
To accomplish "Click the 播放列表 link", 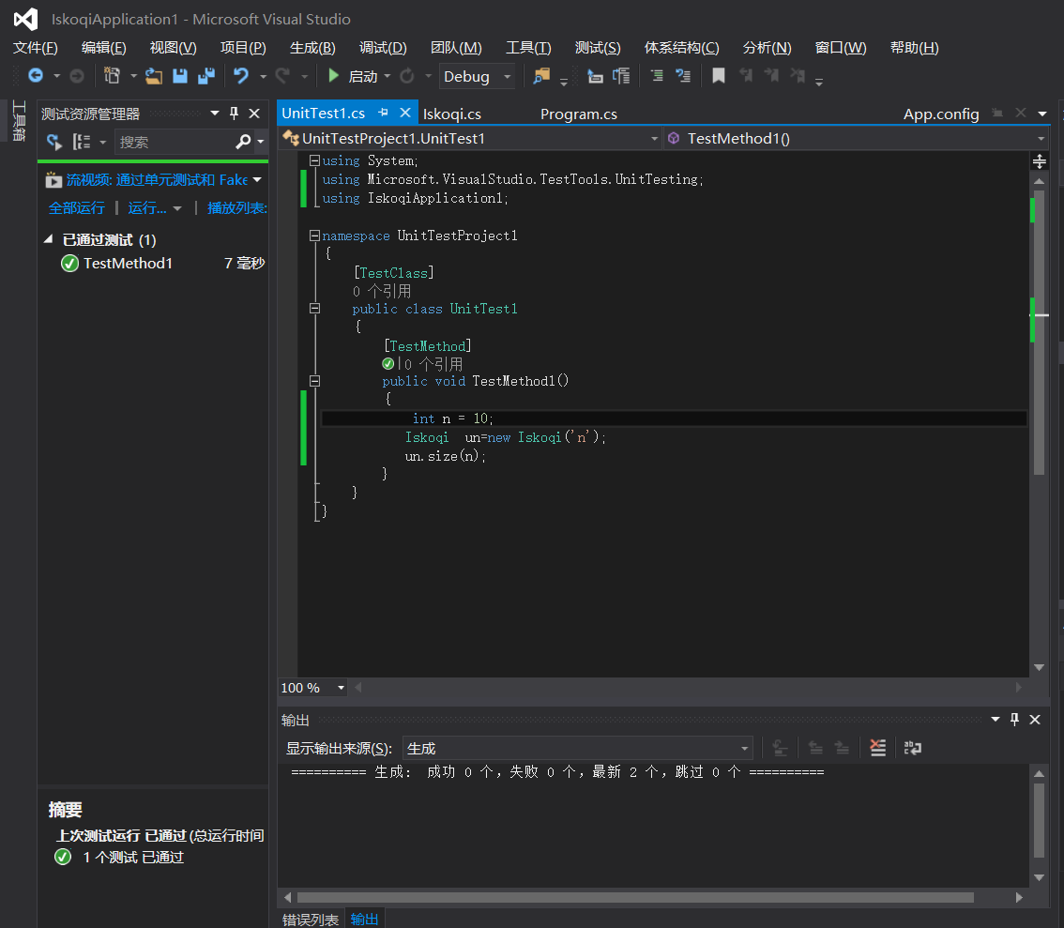I will pos(236,208).
